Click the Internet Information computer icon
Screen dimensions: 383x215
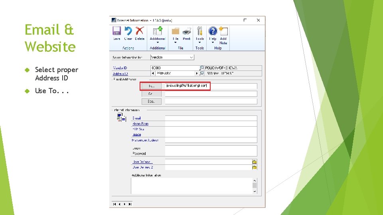[x=121, y=117]
